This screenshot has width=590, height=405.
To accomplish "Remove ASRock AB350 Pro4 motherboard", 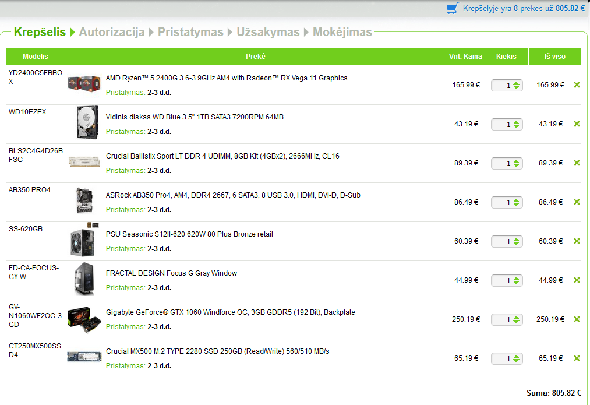I will click(577, 202).
